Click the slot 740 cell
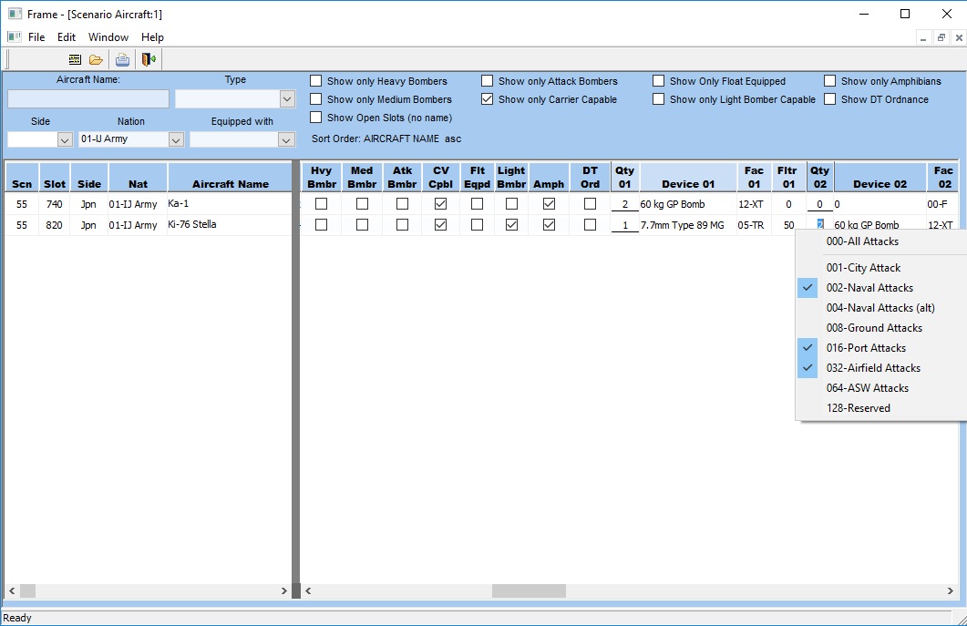The image size is (967, 626). 55,204
